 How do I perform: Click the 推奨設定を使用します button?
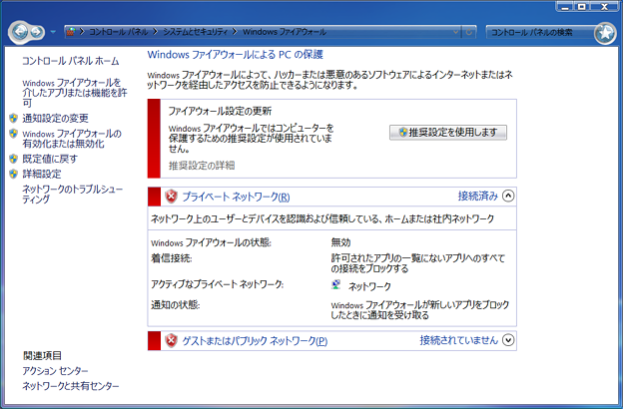[x=448, y=133]
